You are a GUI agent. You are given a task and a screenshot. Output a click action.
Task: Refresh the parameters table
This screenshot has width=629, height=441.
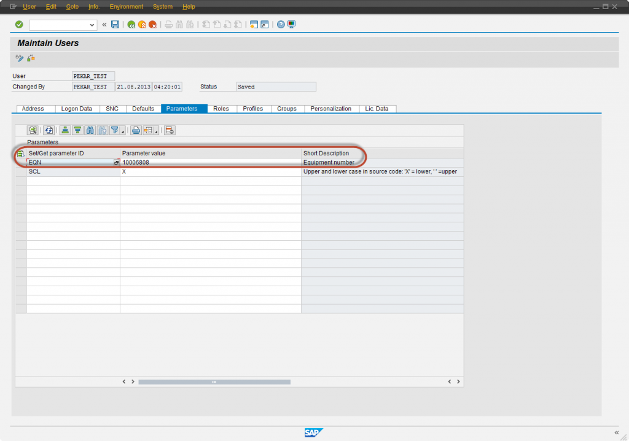pos(49,130)
